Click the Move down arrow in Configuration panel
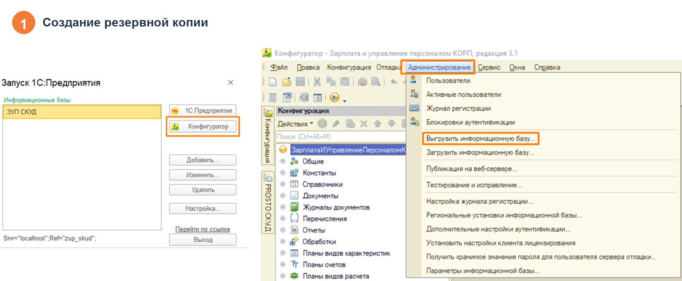 click(x=391, y=123)
